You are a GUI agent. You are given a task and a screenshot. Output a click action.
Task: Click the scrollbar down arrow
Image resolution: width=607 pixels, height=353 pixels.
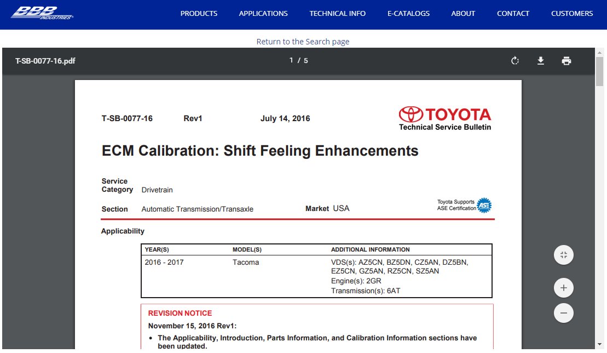pyautogui.click(x=600, y=344)
